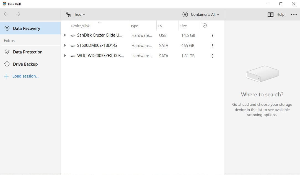Open the Containers: All filter dropdown
The image size is (300, 175).
pos(201,14)
